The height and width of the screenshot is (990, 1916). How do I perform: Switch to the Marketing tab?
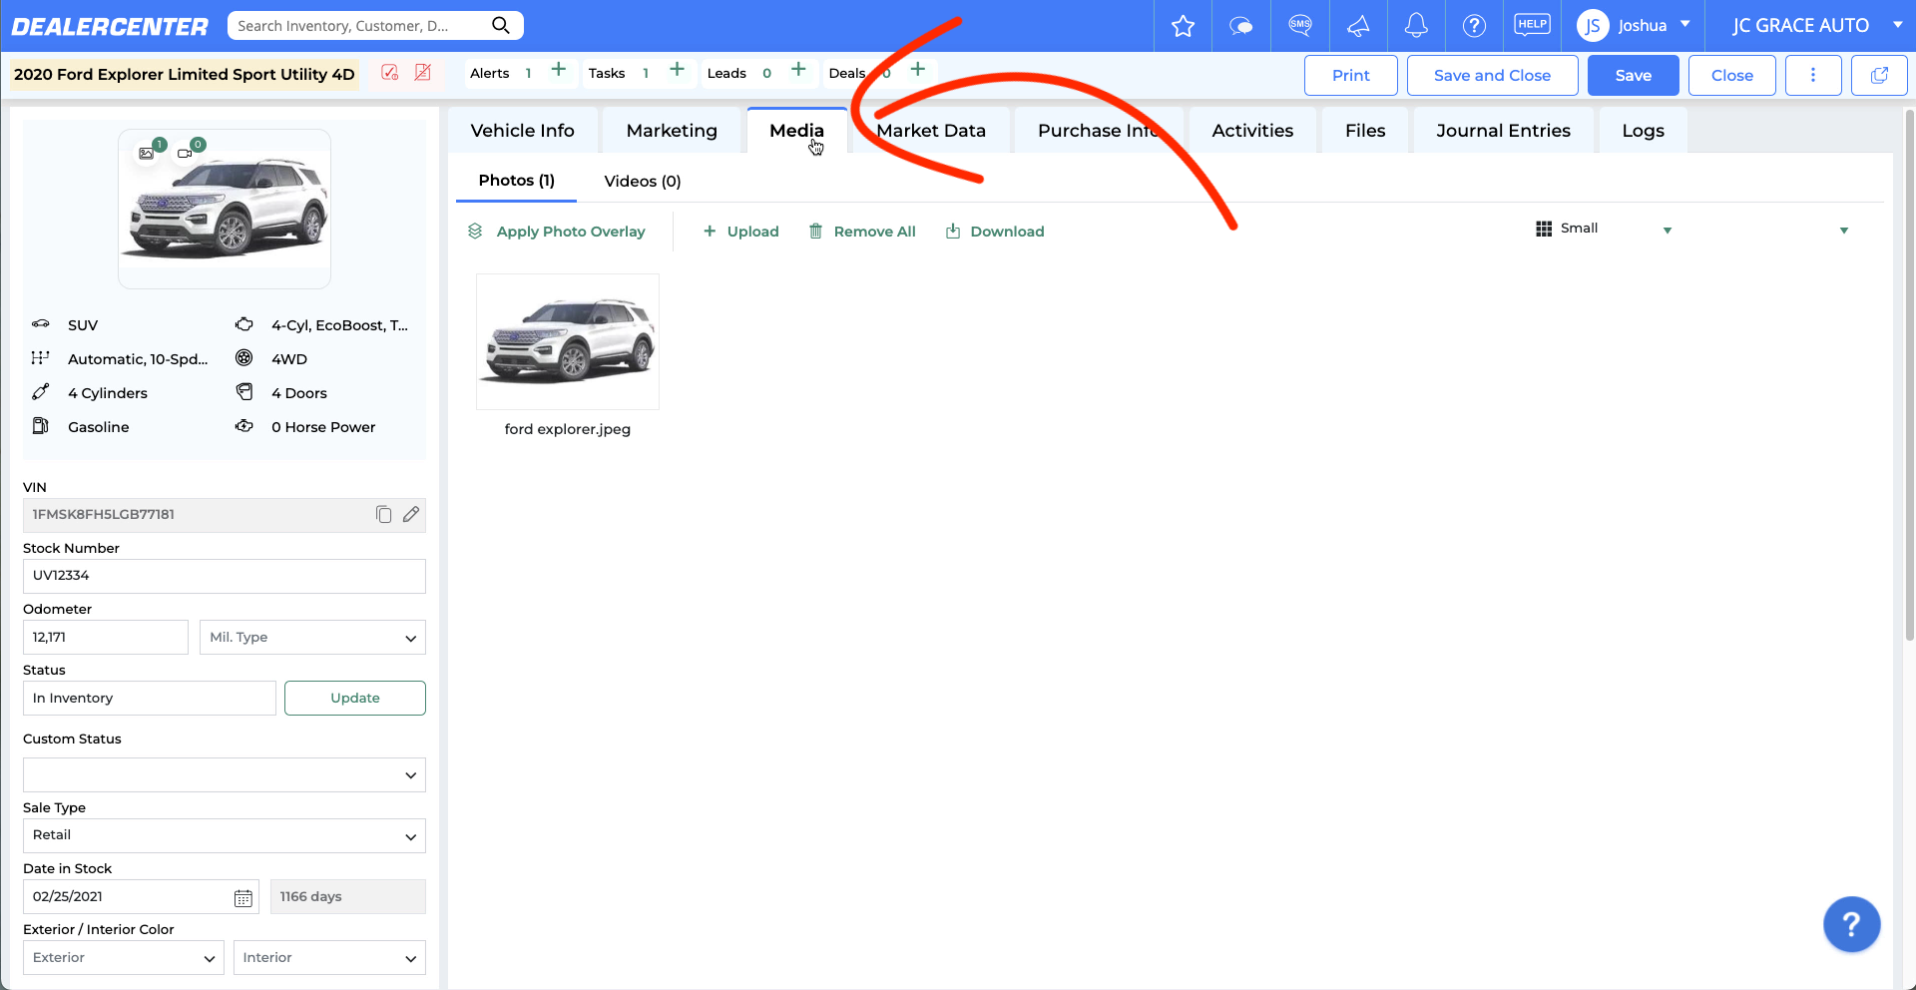672,131
